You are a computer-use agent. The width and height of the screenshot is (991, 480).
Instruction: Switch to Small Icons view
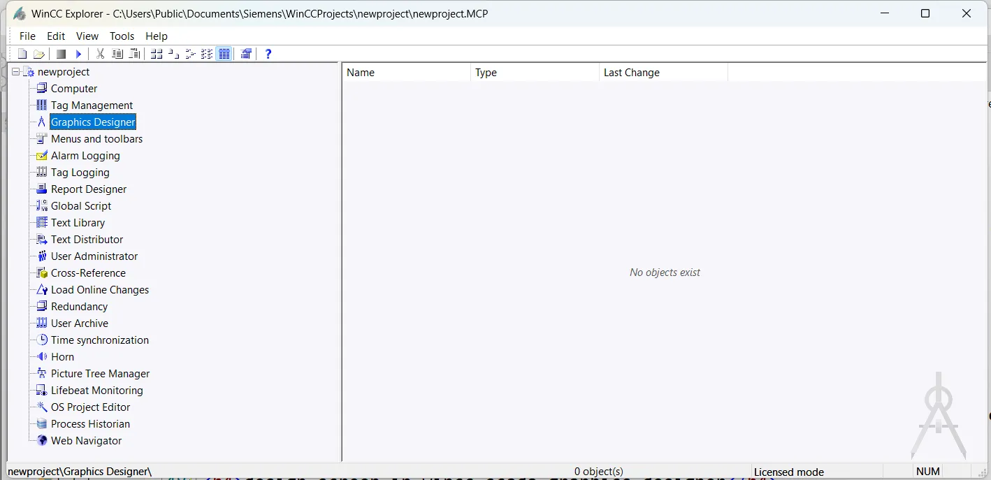(173, 54)
